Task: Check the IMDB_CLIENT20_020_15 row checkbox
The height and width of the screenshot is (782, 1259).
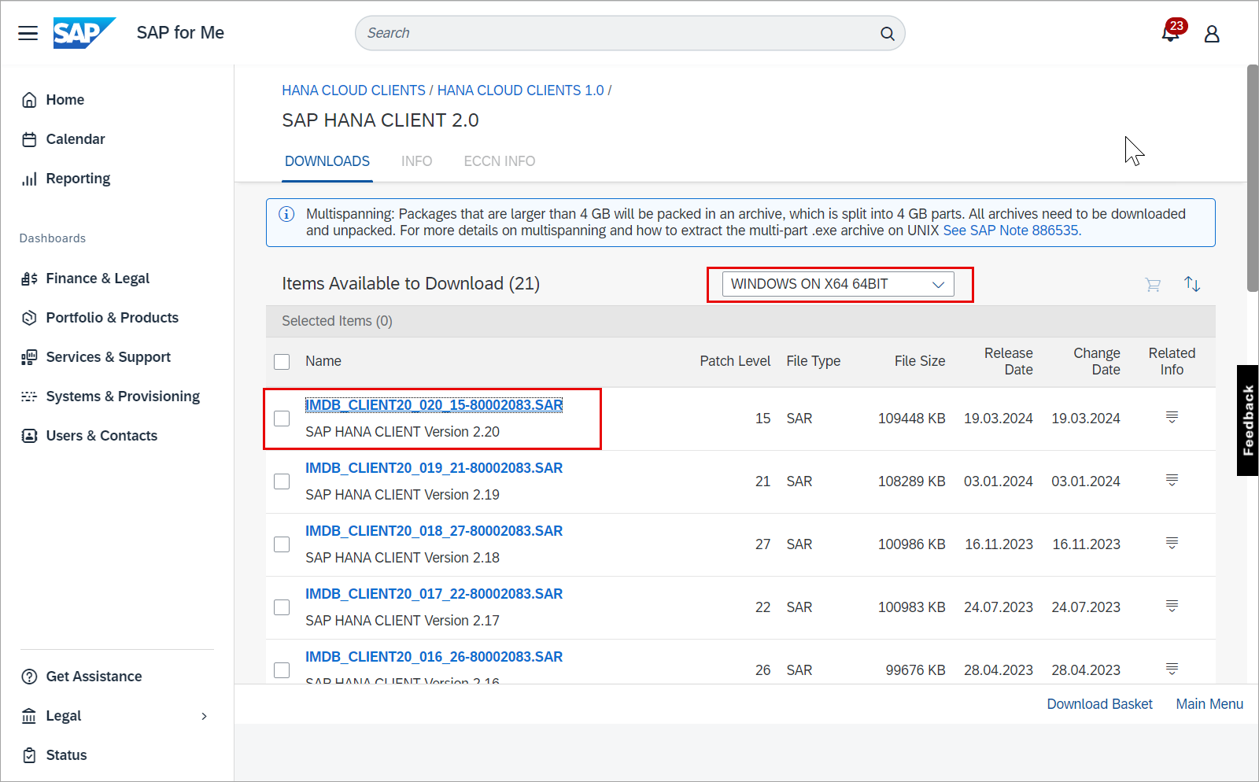Action: tap(282, 419)
